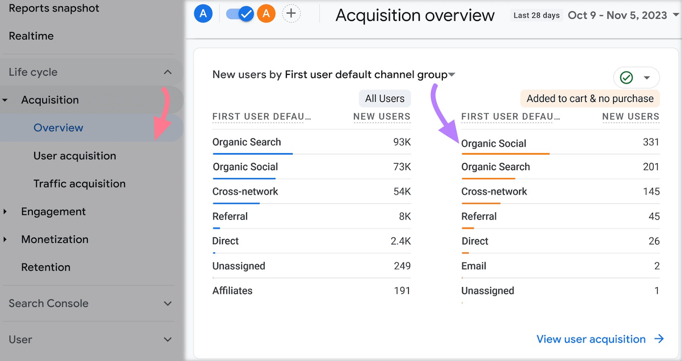
Task: Select the Organic Social row in comparison table
Action: 494,143
